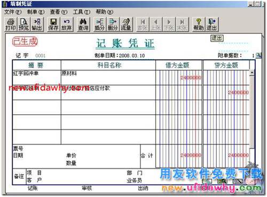Click the 记账 signature label
The height and width of the screenshot is (197, 267).
tap(33, 188)
